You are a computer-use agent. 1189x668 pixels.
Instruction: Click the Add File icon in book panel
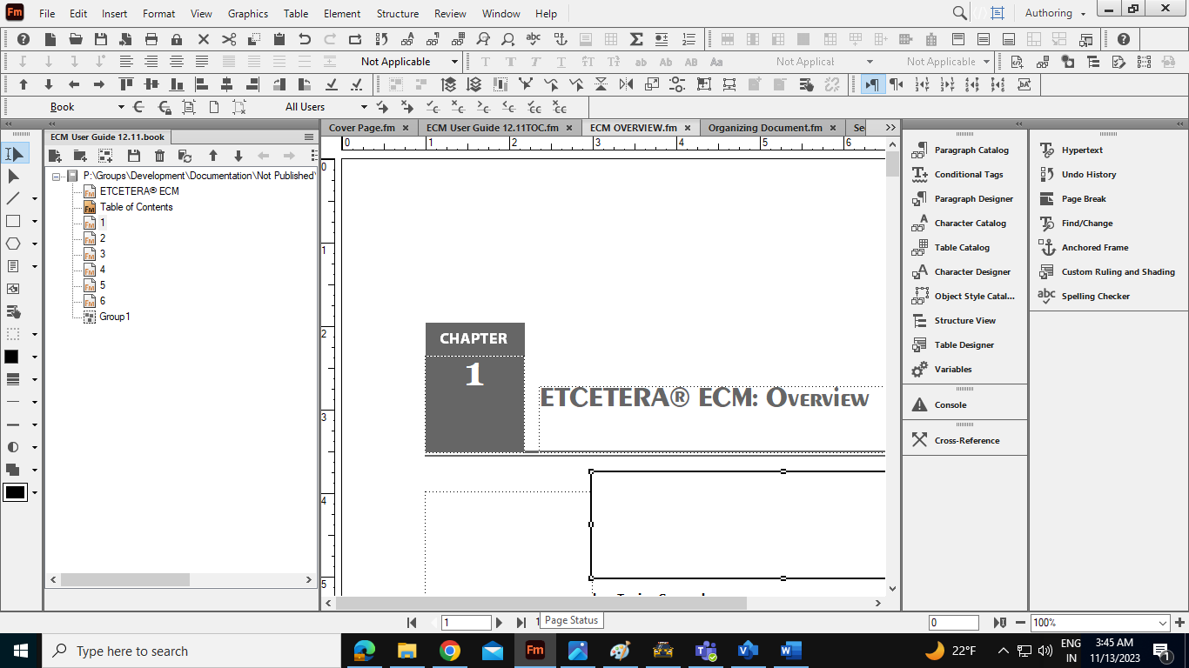pyautogui.click(x=55, y=156)
